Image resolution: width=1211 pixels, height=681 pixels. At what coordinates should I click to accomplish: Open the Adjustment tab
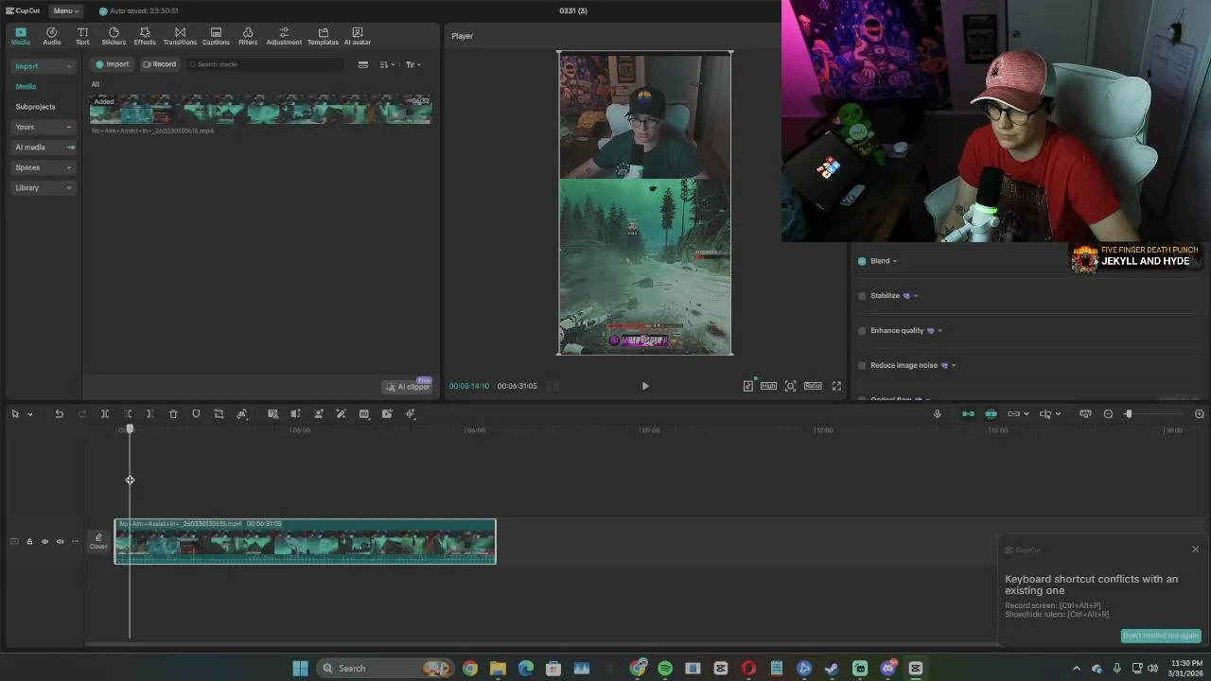(x=284, y=36)
